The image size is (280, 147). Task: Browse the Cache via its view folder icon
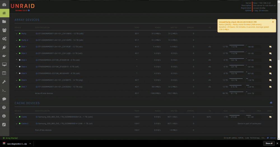pyautogui.click(x=270, y=117)
